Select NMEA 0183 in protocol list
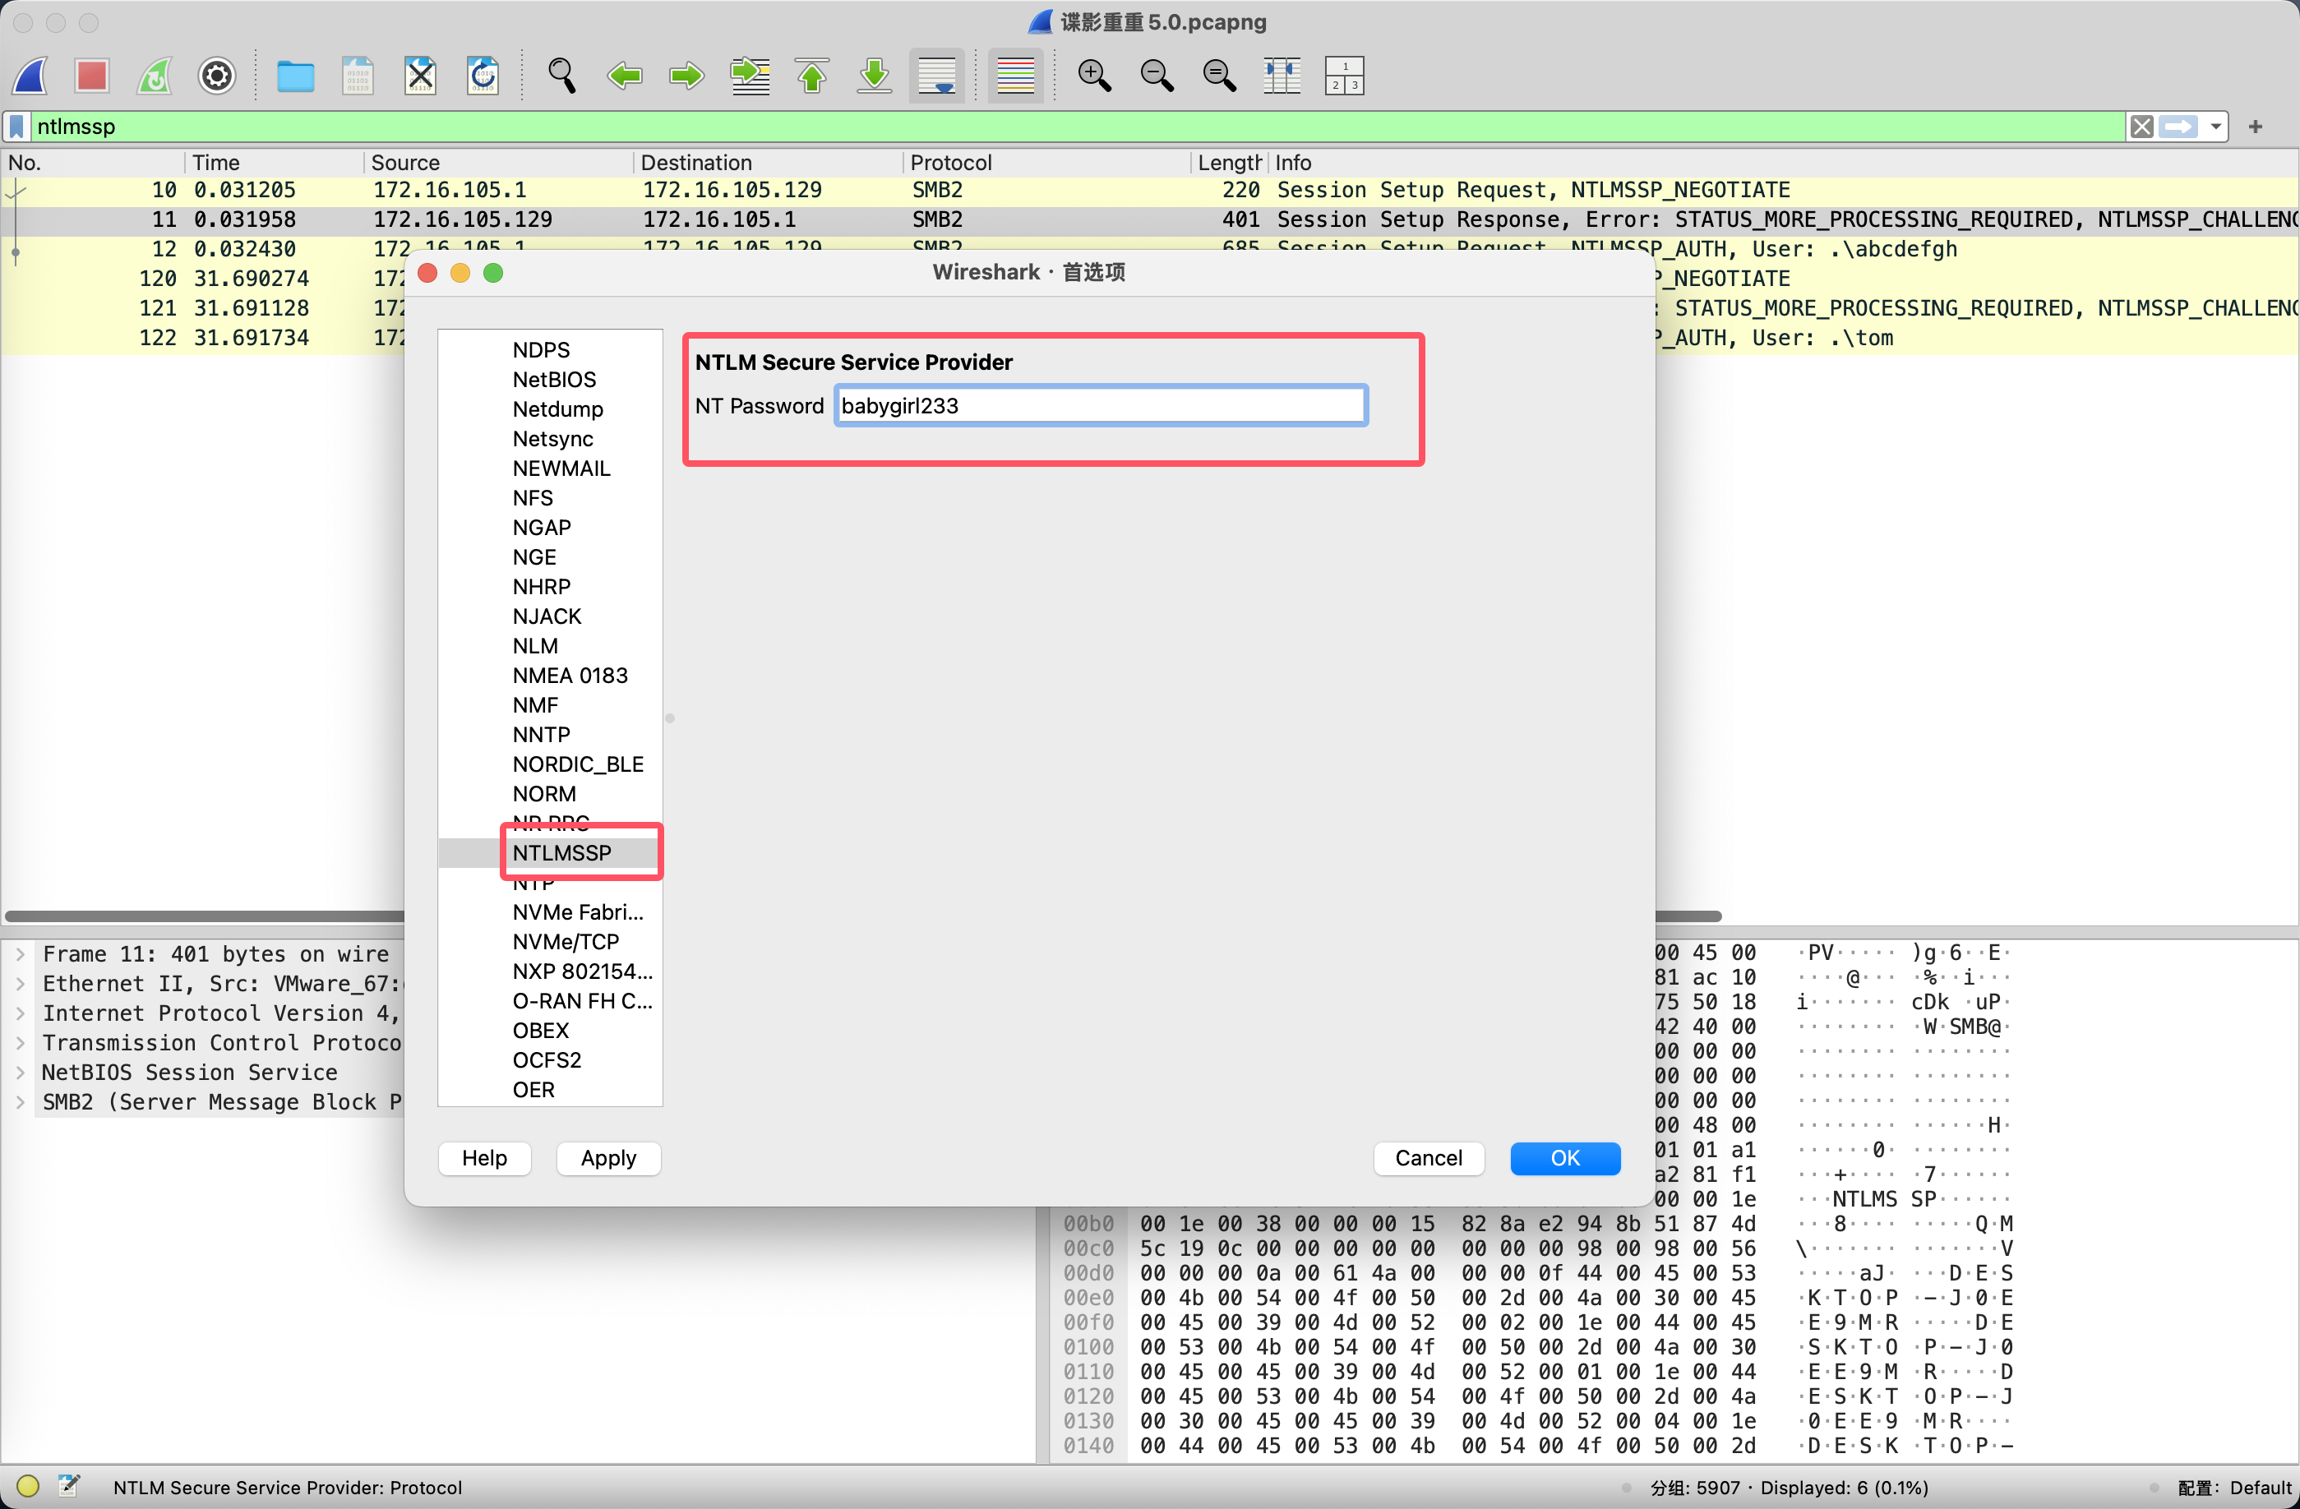Viewport: 2300px width, 1509px height. 550,676
